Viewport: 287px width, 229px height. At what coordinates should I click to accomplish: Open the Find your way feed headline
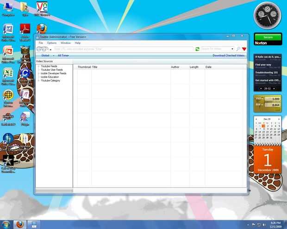263,65
